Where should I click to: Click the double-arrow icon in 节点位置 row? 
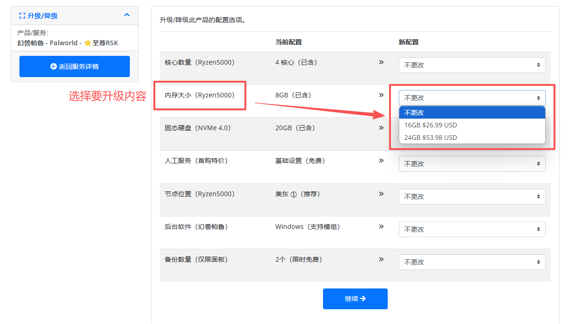[381, 193]
